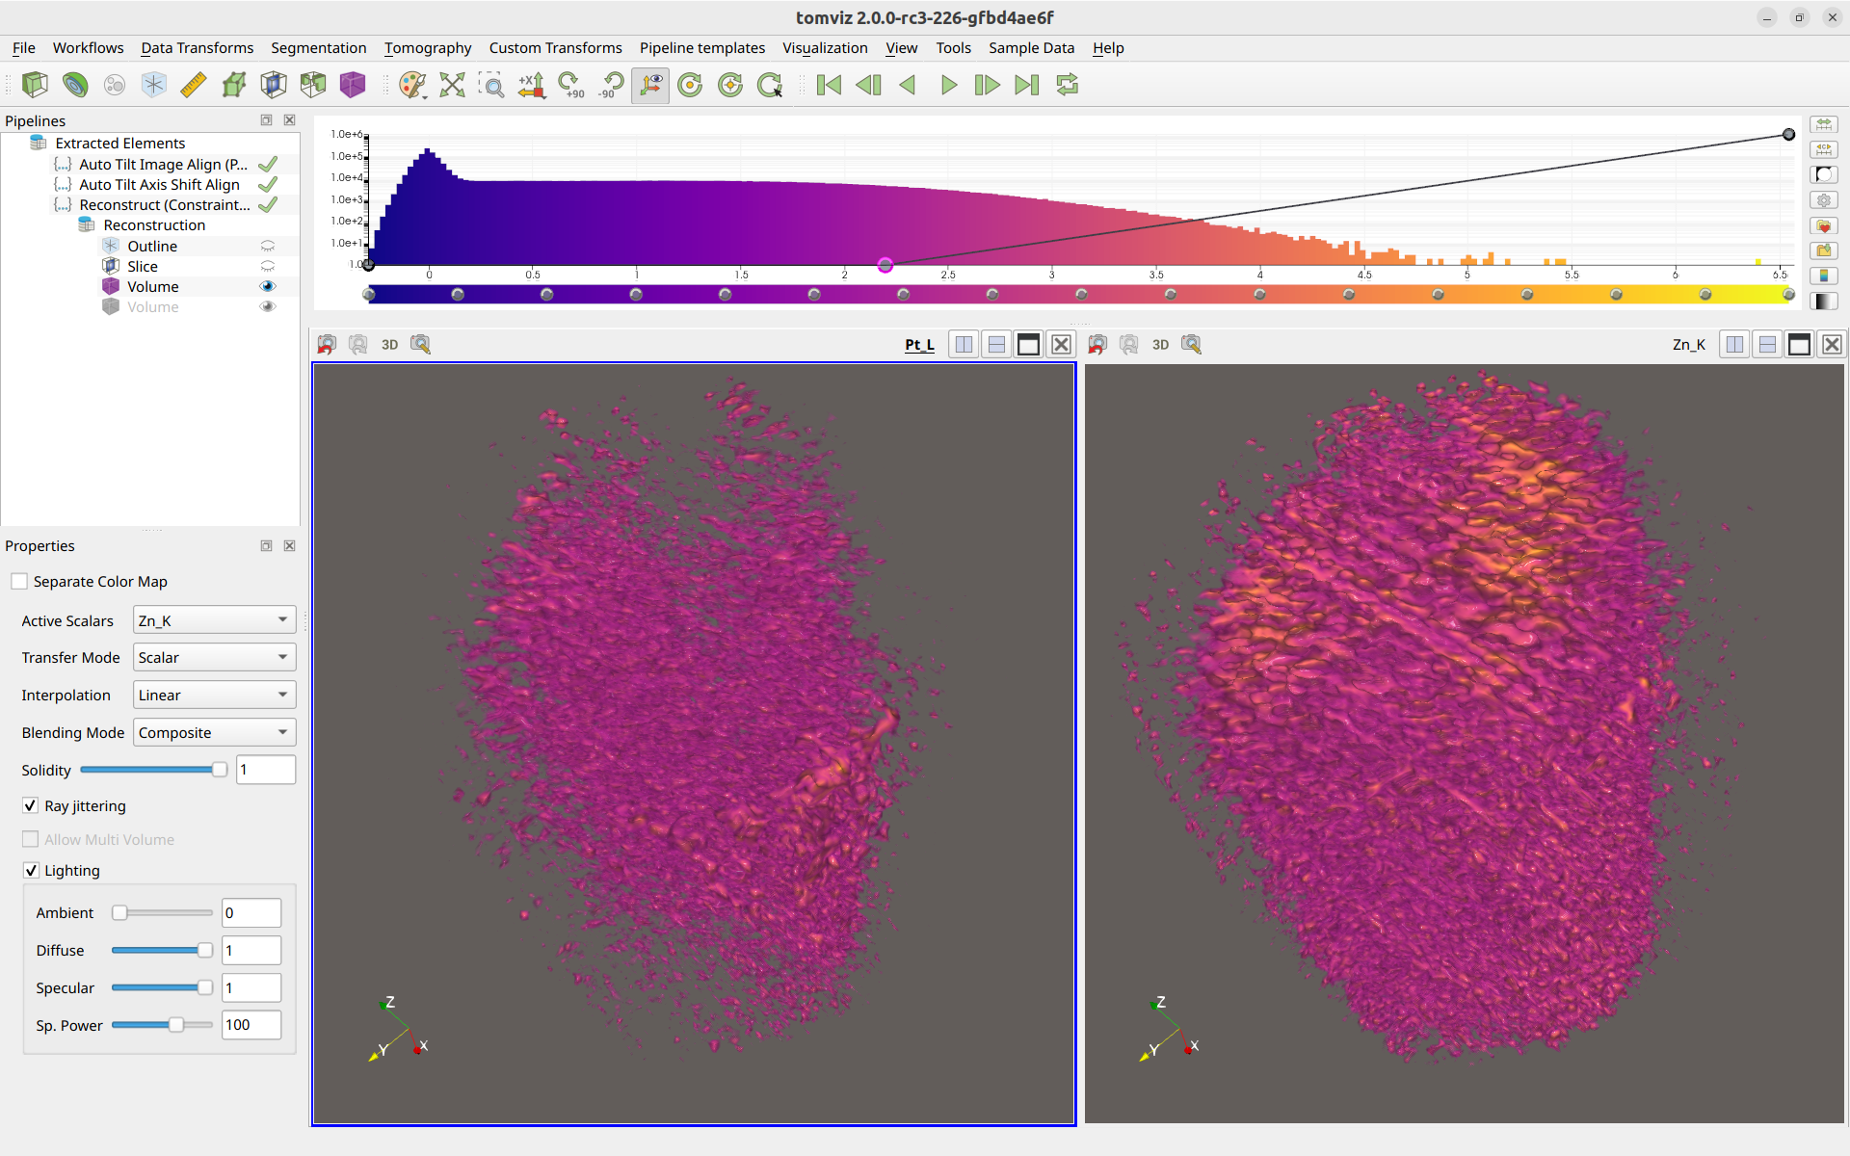Save current color map as preset
This screenshot has width=1850, height=1156.
[x=1824, y=250]
